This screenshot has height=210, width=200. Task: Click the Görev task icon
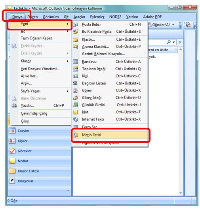tap(76, 90)
